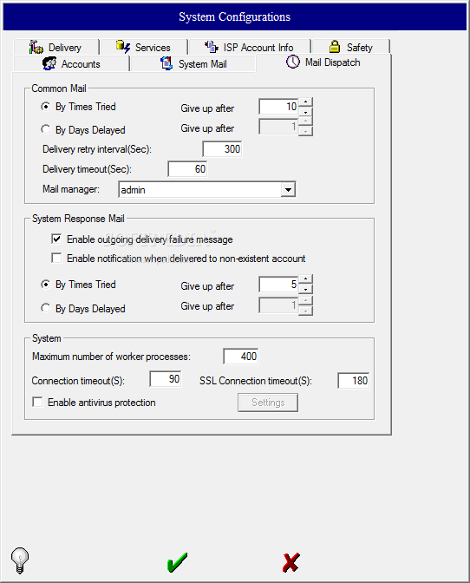
Task: Go to the Safety tab
Action: (x=350, y=47)
